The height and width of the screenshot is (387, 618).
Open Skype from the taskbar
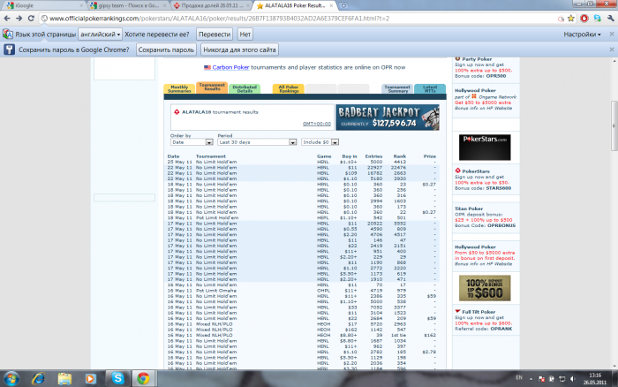tap(117, 378)
